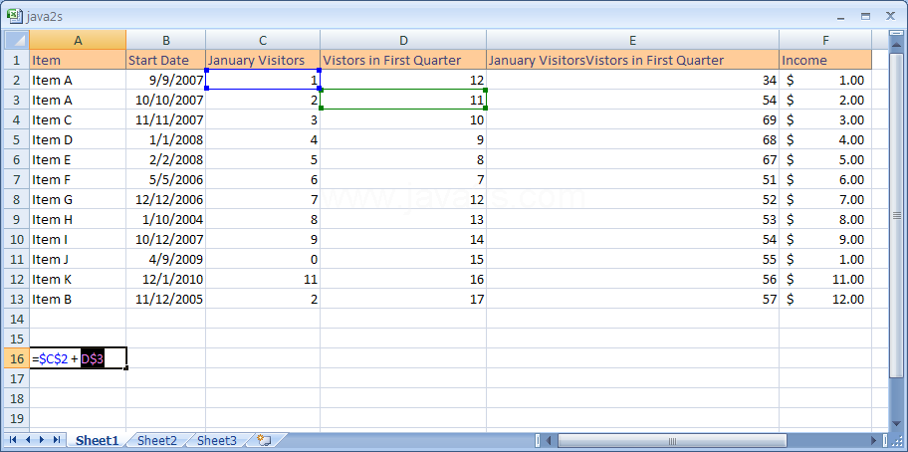908x452 pixels.
Task: Click the cell containing 2/2/2008
Action: pyautogui.click(x=165, y=159)
